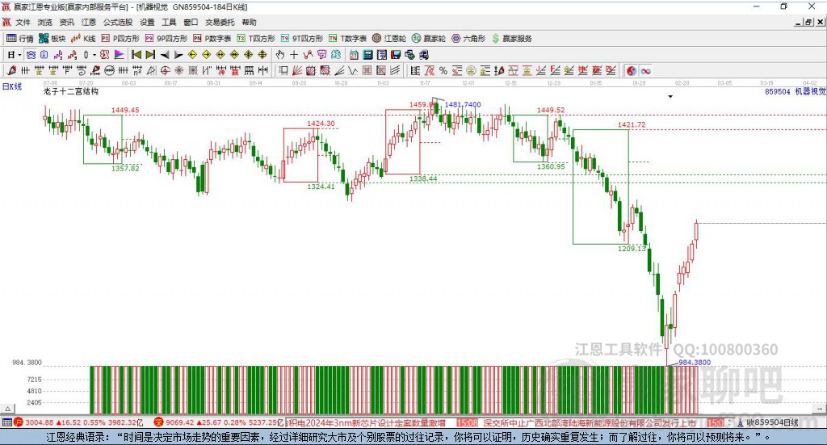The image size is (827, 445).
Task: Jump to first bar icon
Action: click(136, 55)
